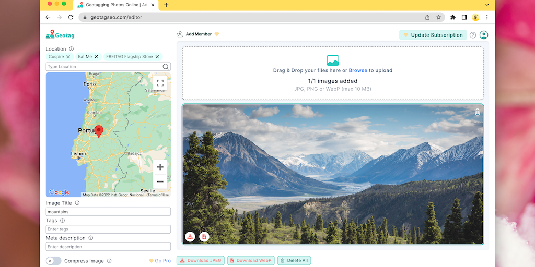Click the Geotag logo
This screenshot has width=535, height=267.
click(60, 34)
